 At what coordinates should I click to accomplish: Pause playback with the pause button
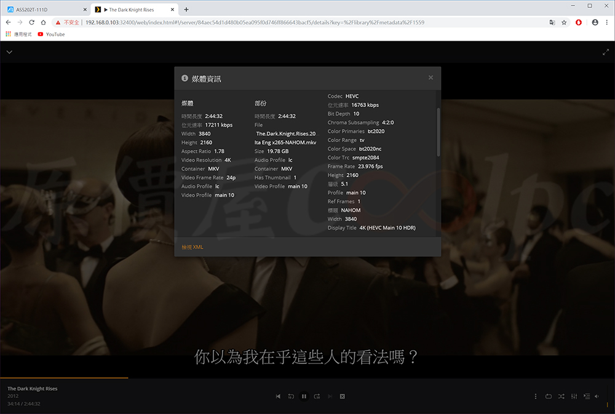coord(304,396)
